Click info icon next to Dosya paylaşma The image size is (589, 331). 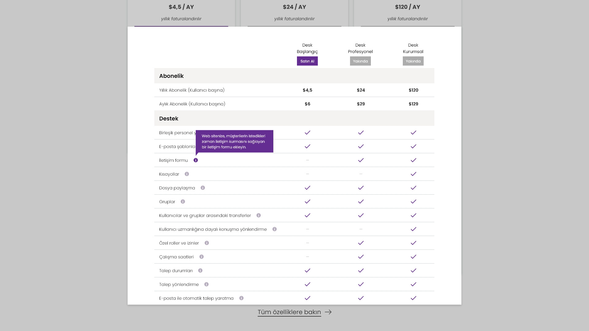tap(203, 188)
